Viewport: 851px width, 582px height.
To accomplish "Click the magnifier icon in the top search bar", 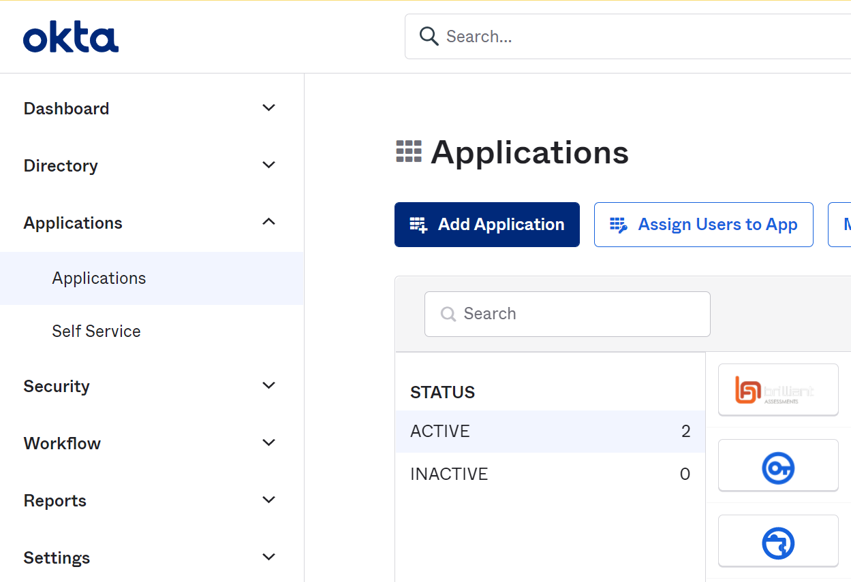I will [429, 35].
